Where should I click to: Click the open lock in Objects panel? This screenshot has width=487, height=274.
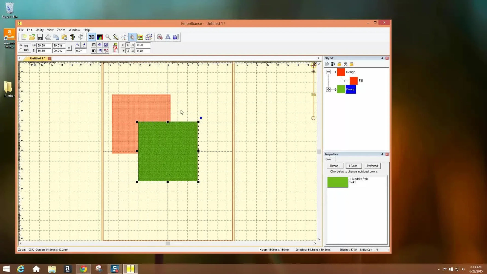(x=352, y=64)
